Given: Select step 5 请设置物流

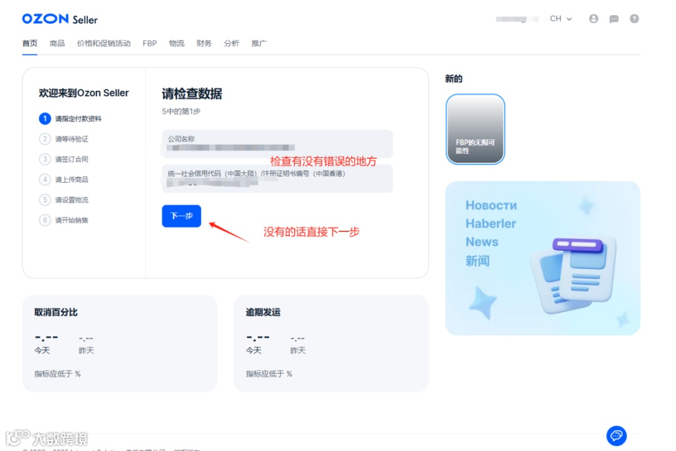Looking at the screenshot, I should [x=64, y=200].
